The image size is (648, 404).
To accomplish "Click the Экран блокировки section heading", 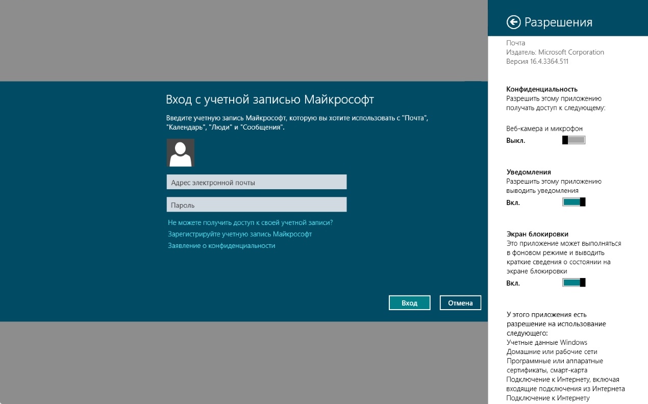I will pos(537,234).
